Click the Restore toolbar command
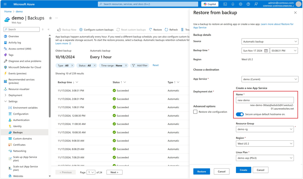 pyautogui.click(x=155, y=30)
